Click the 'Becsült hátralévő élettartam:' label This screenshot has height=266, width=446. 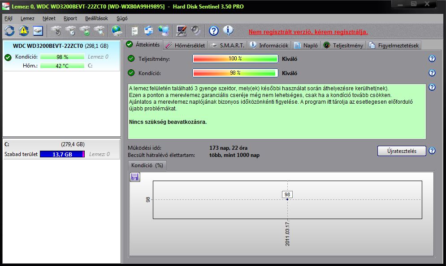pos(161,155)
